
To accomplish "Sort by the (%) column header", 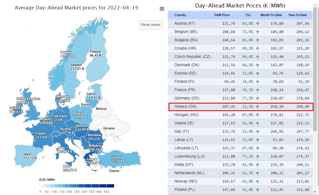I will (248, 15).
